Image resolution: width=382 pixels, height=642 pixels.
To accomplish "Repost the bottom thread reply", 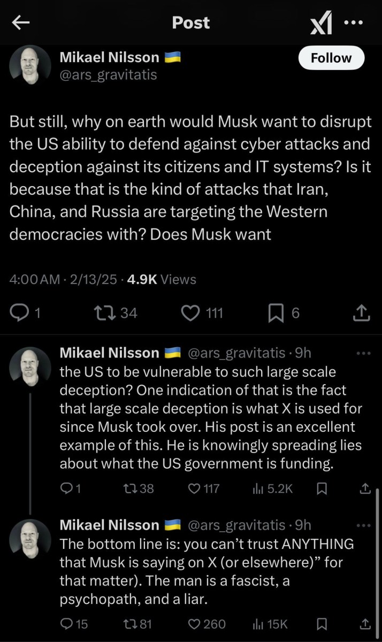I will coord(131,624).
